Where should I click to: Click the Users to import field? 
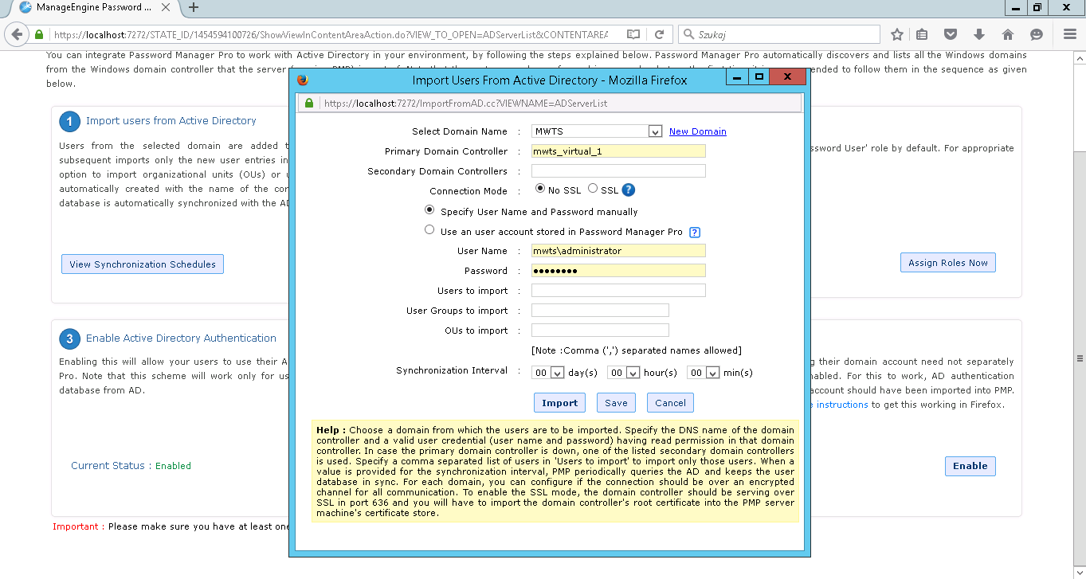coord(618,291)
